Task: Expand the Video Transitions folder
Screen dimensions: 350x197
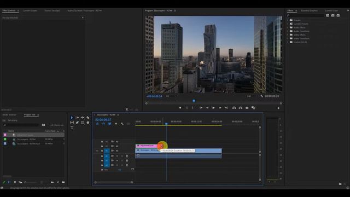Action: pos(288,38)
